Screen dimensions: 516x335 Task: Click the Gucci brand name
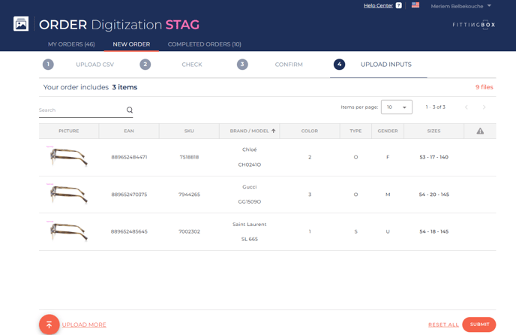250,187
